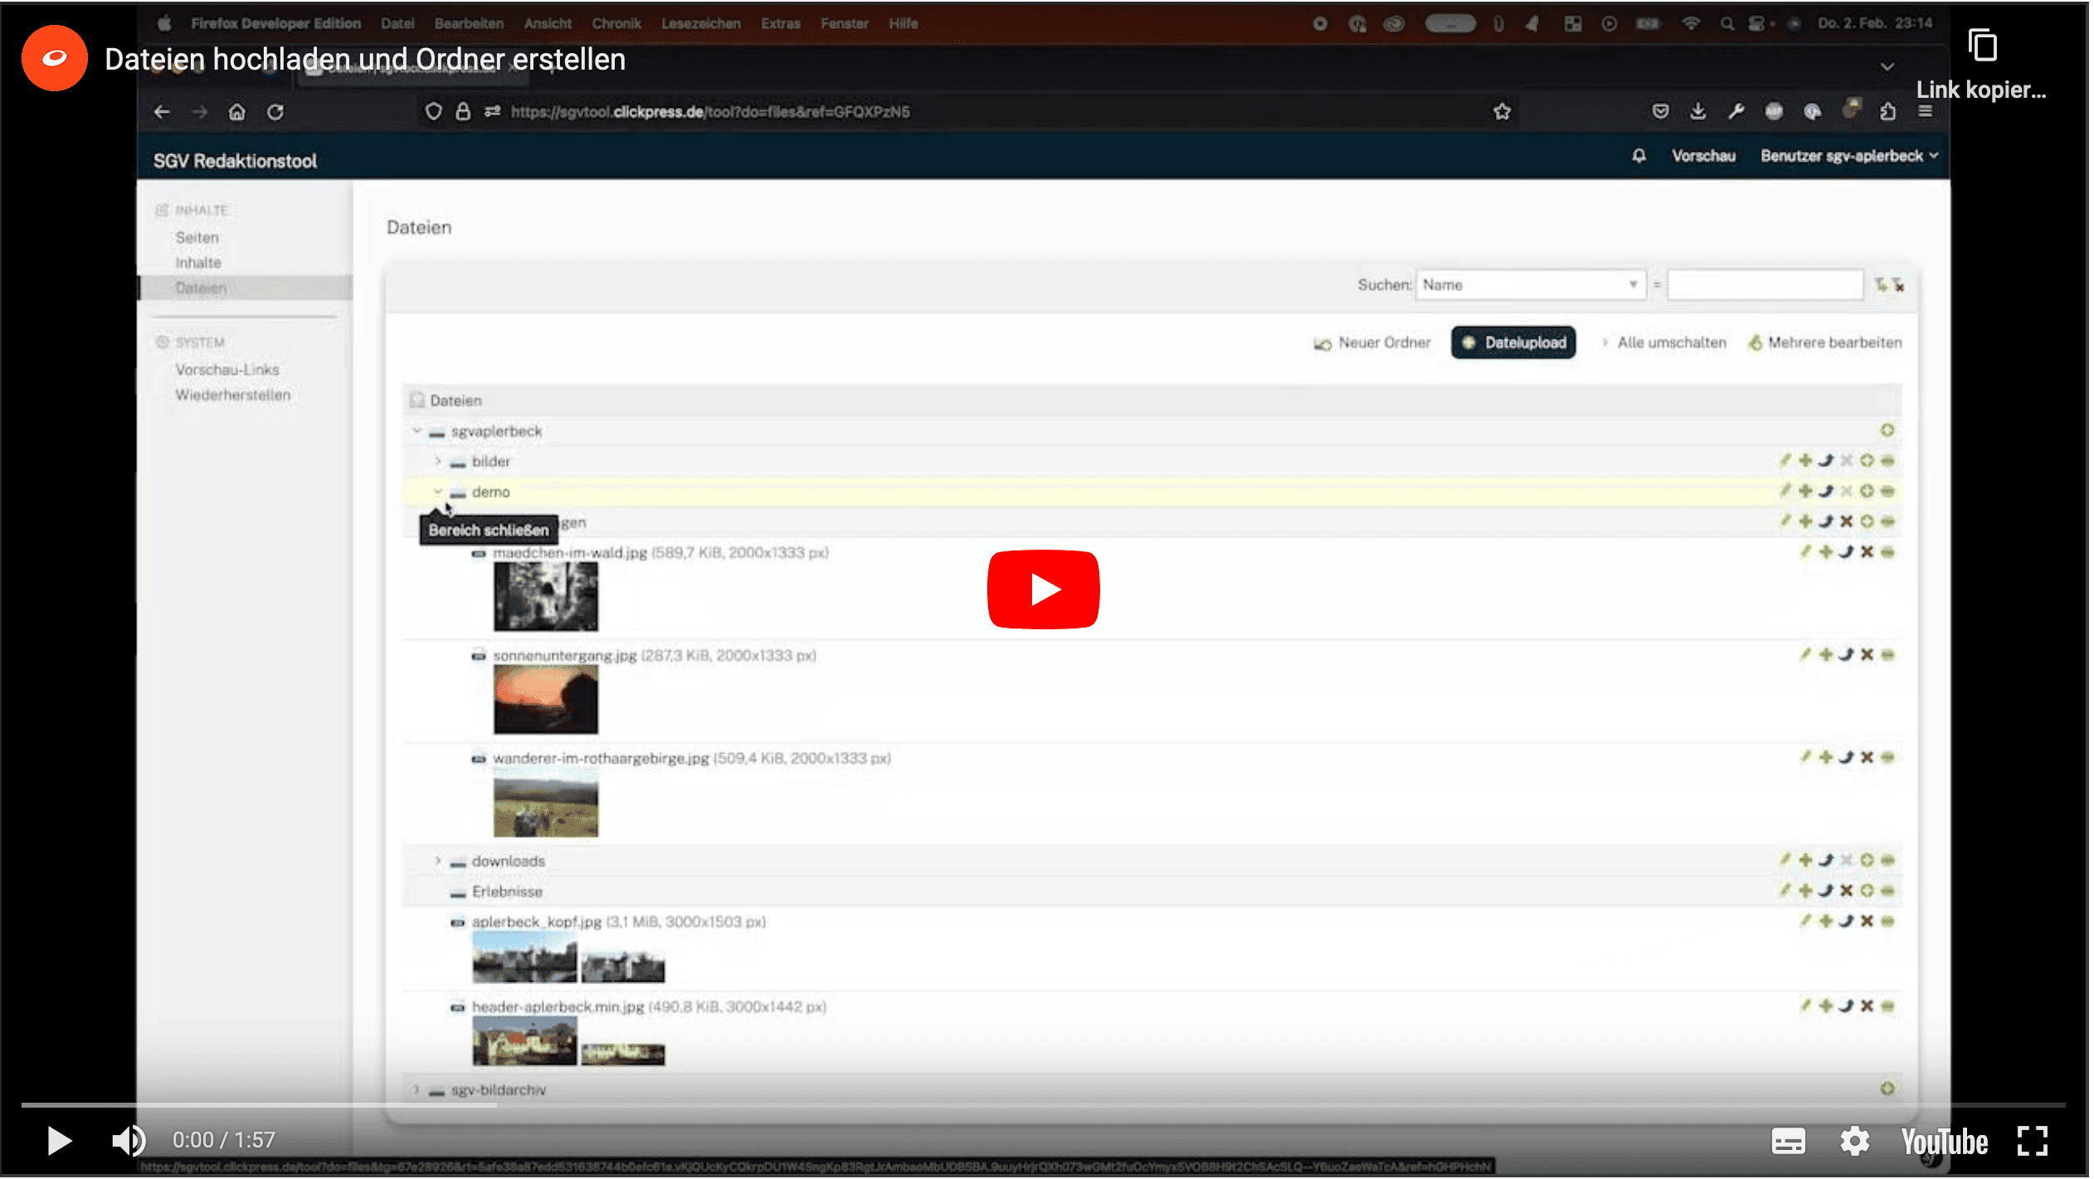
Task: Click the Wi-Fi icon in the menu bar
Action: click(x=1690, y=23)
